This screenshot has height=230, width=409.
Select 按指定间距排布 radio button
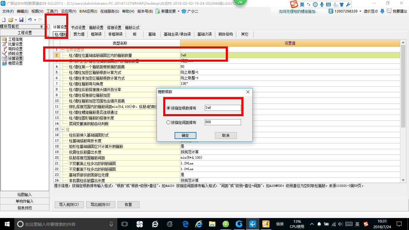[x=168, y=122]
